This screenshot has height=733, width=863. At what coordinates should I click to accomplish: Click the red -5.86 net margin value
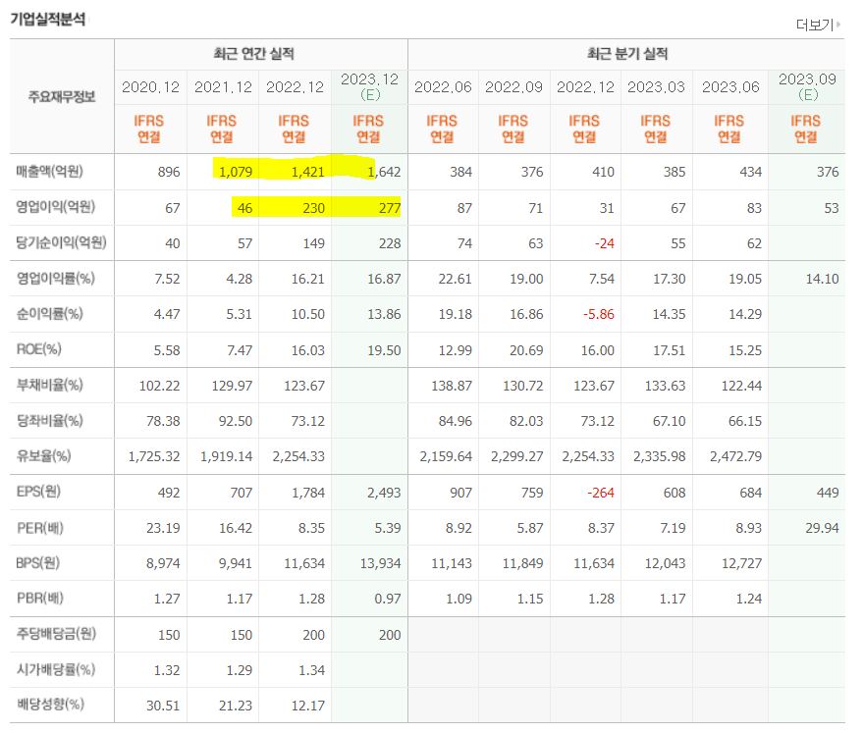click(599, 315)
